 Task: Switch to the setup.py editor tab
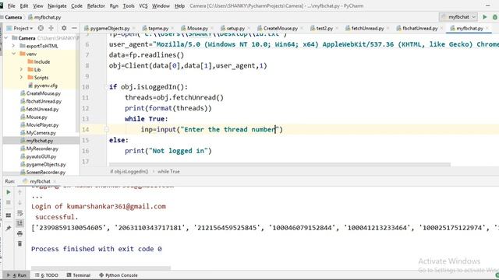(235, 28)
